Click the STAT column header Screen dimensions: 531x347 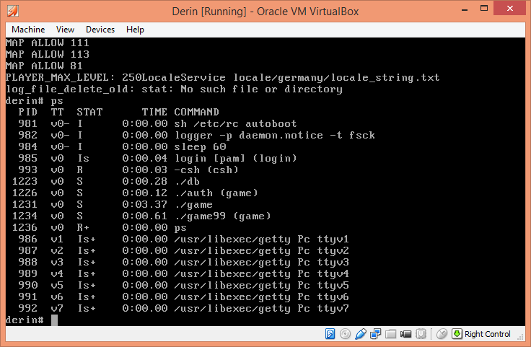89,112
